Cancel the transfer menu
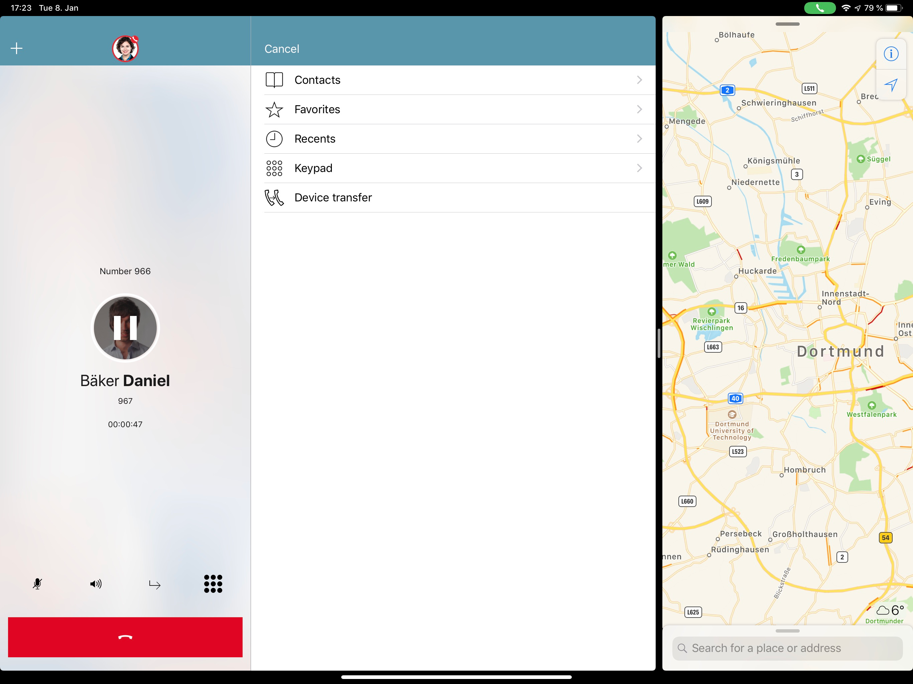This screenshot has width=913, height=684. 281,49
